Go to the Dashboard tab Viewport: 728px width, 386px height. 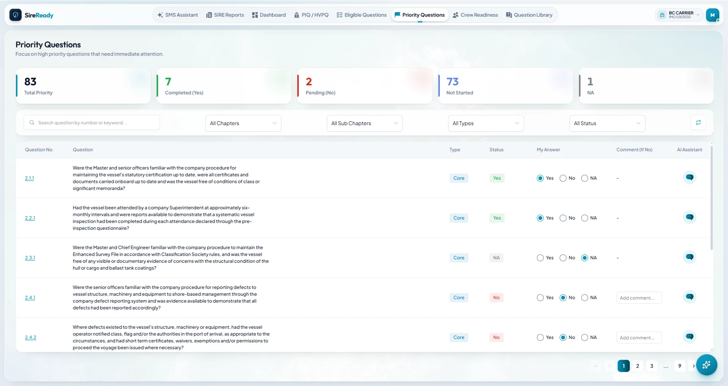point(269,15)
